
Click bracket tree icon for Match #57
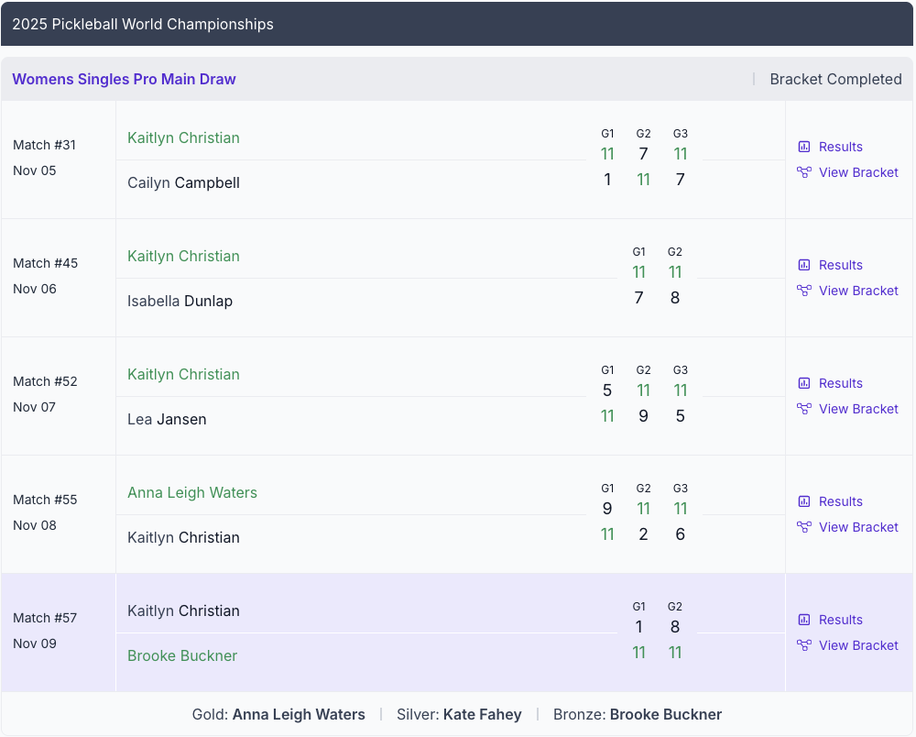pos(804,645)
